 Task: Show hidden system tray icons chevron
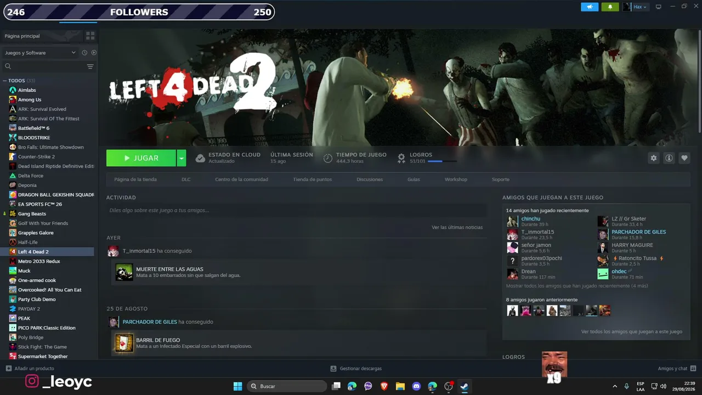tap(614, 386)
